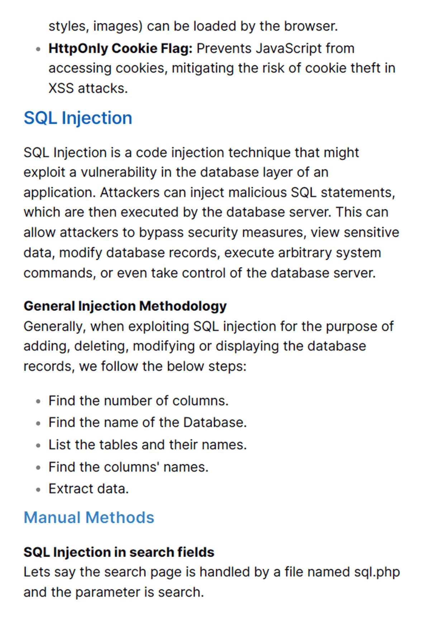Screen dimensions: 430x623
Task: Click the XSS attacks text
Action: pyautogui.click(x=88, y=88)
